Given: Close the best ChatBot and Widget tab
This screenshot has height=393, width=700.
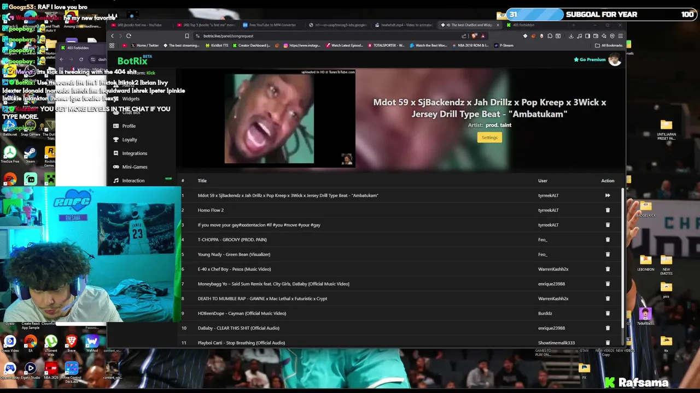Looking at the screenshot, I should click(498, 25).
